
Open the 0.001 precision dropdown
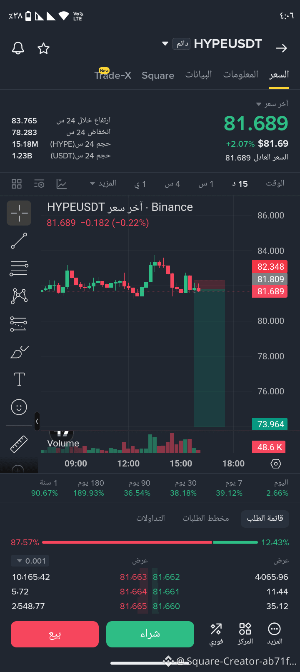tap(30, 561)
